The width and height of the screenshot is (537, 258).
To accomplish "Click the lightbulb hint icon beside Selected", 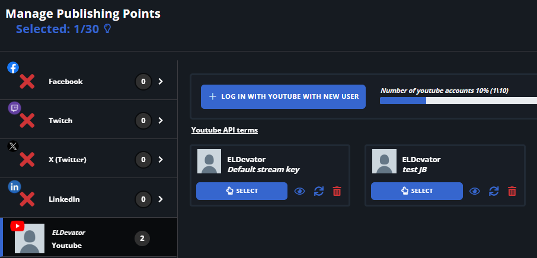I will [107, 29].
